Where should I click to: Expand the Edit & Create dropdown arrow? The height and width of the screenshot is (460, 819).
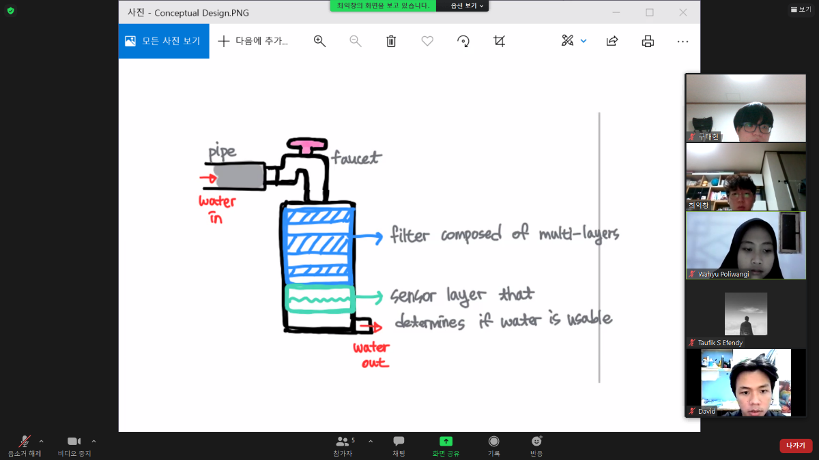coord(584,41)
